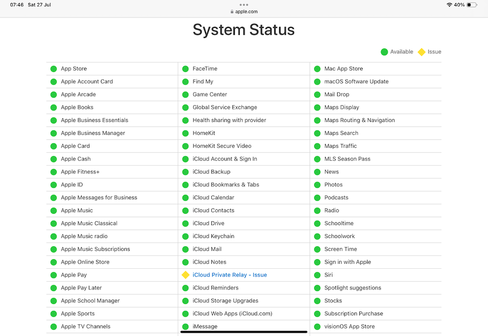Click the green dot next to Maps Traffic
The width and height of the screenshot is (488, 336).
point(317,146)
